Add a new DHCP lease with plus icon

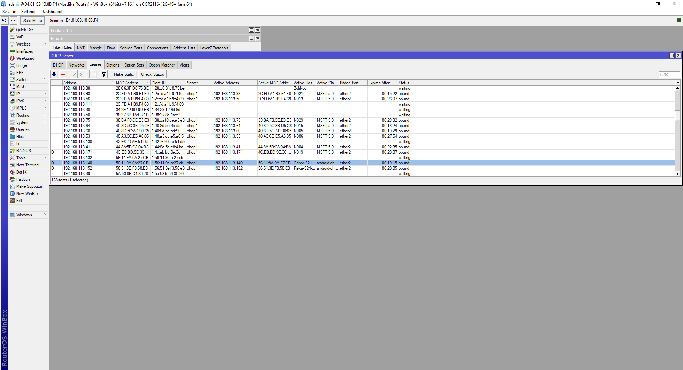[x=54, y=74]
